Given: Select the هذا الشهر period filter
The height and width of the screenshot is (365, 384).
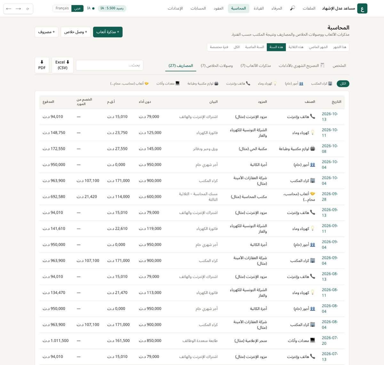Looking at the screenshot, I should click(340, 47).
